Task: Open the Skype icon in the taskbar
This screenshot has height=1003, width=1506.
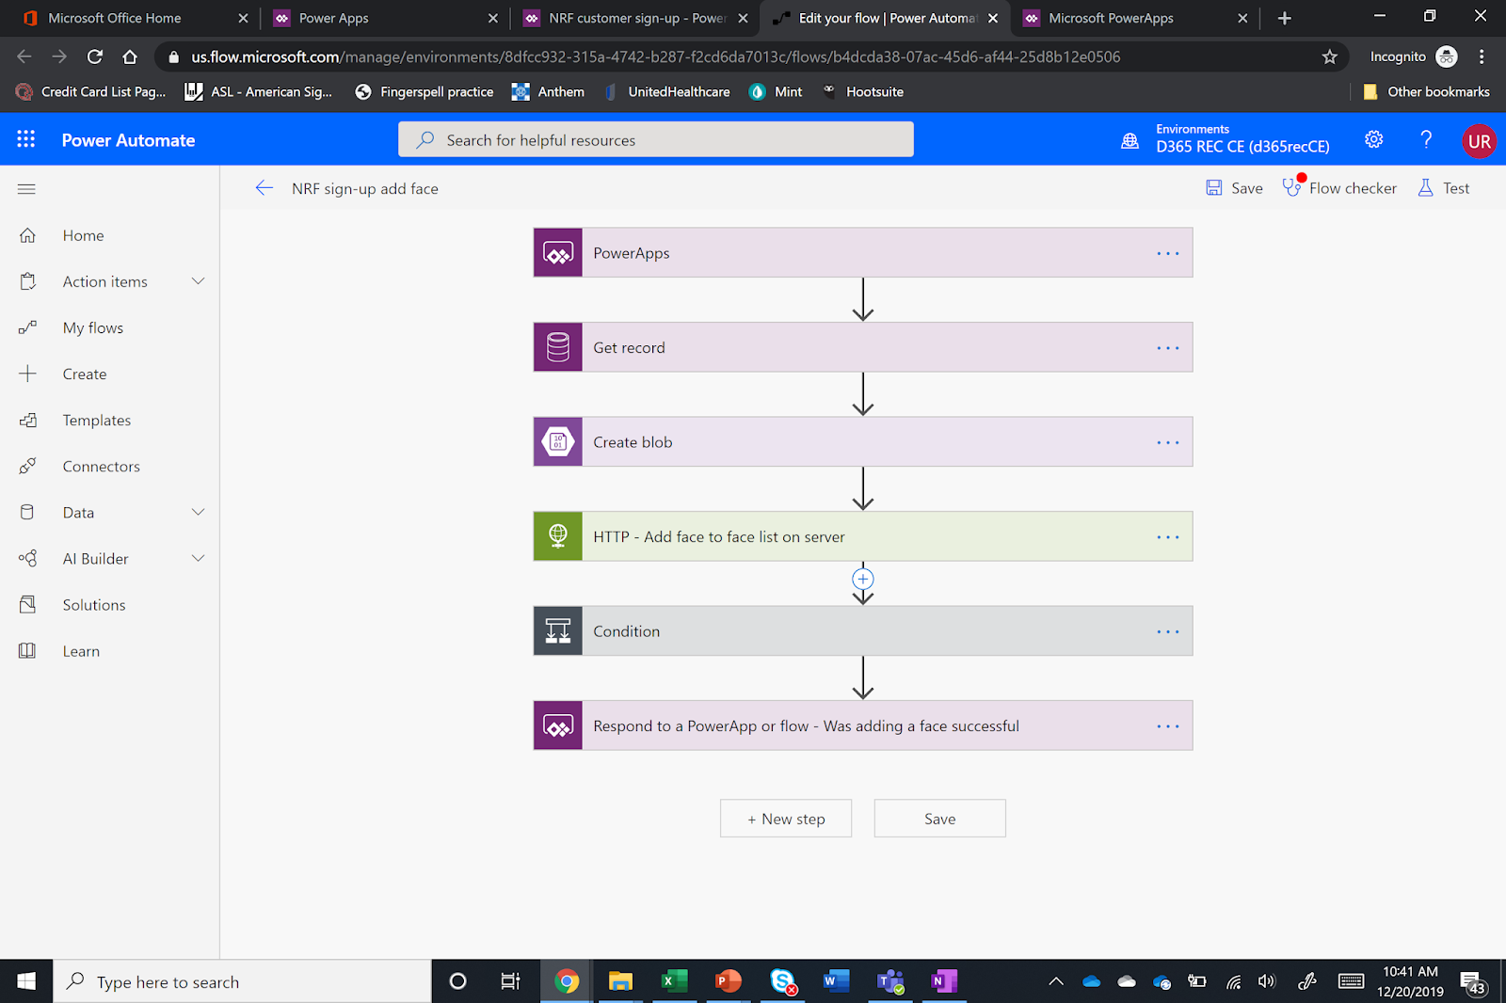Action: 781,981
